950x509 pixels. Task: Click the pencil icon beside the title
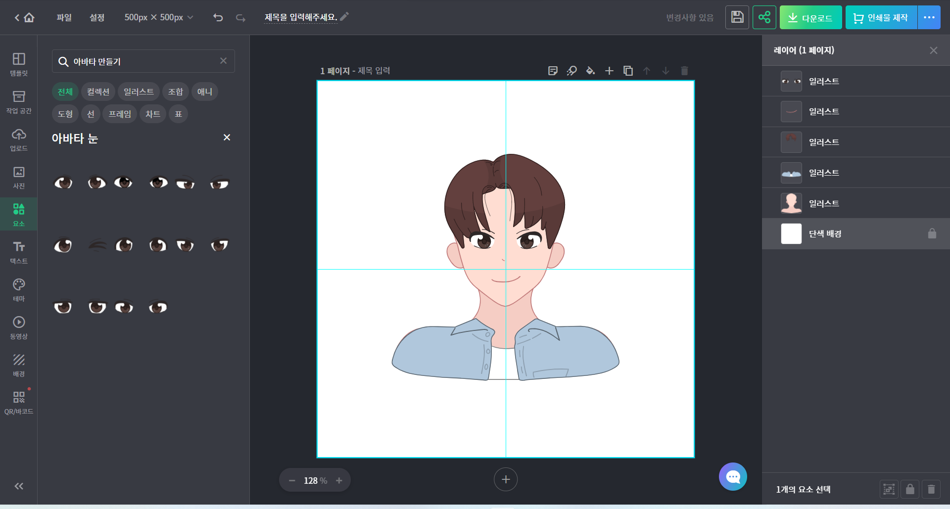pos(344,17)
